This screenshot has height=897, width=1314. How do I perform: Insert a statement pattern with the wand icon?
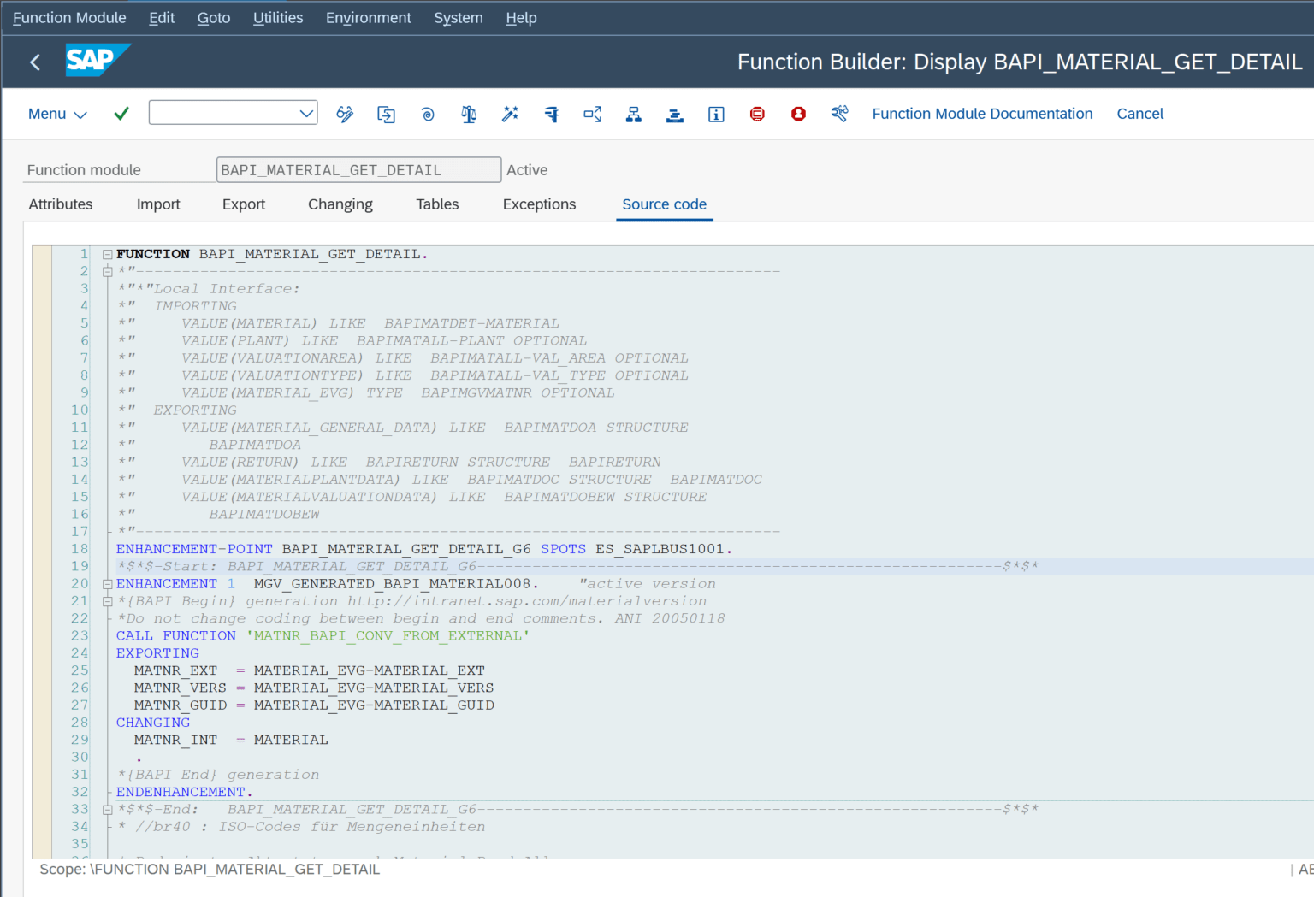tap(510, 113)
